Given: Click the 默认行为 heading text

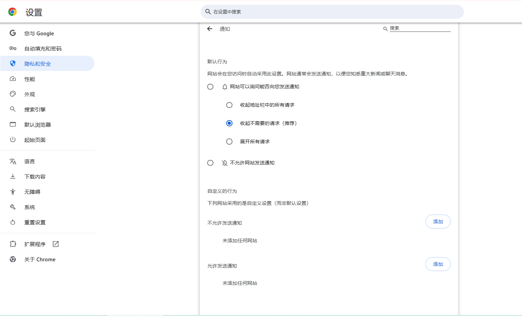Looking at the screenshot, I should (x=217, y=62).
